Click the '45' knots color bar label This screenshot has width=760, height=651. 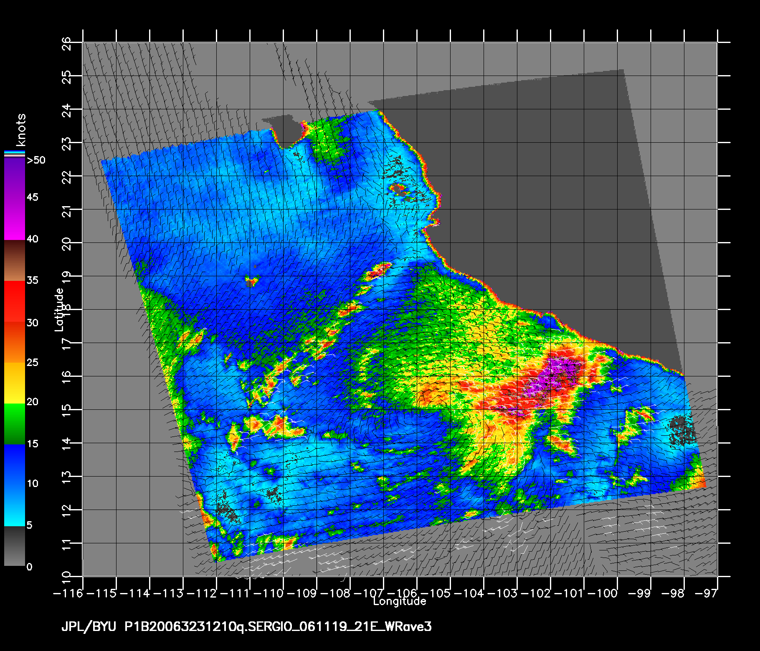point(33,197)
